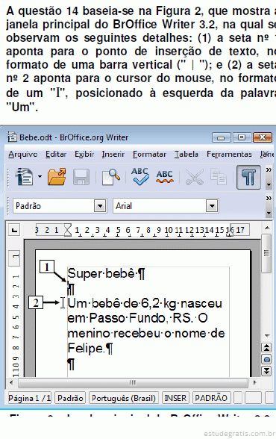276x439 pixels.
Task: Click the word Felipe in document
Action: pos(86,349)
